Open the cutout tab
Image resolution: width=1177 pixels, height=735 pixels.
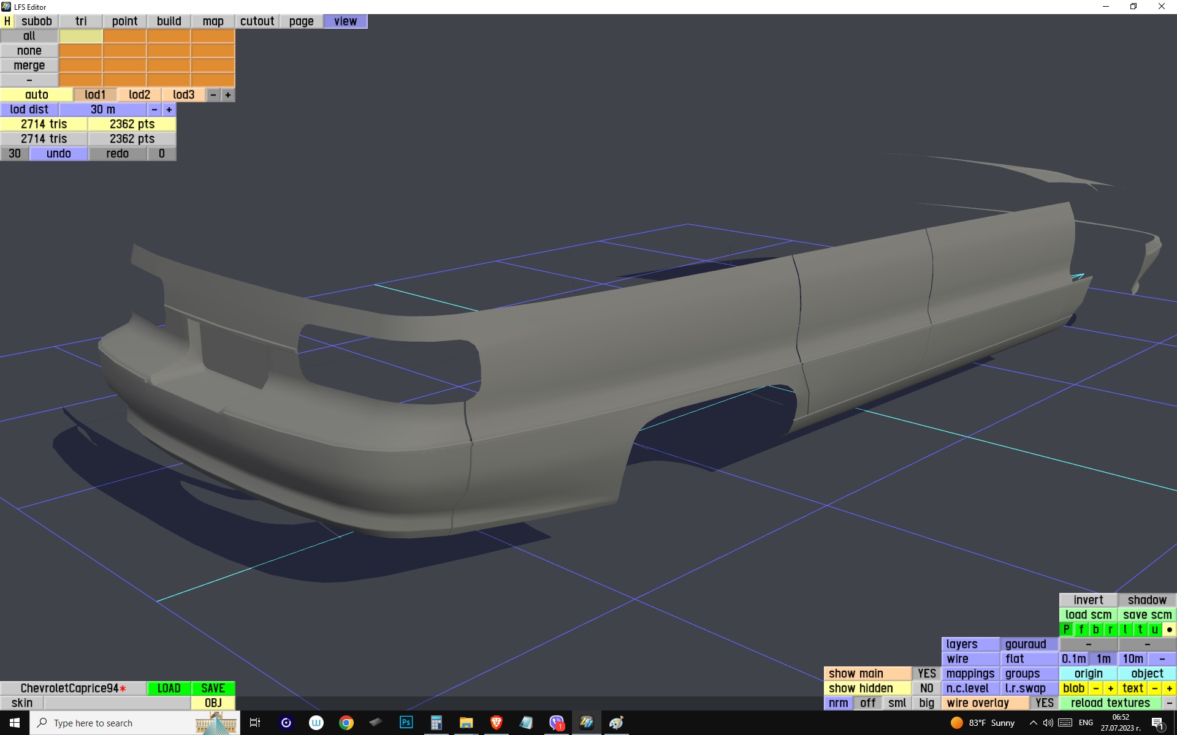257,21
